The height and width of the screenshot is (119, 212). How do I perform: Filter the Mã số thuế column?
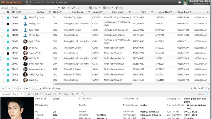coord(171,12)
